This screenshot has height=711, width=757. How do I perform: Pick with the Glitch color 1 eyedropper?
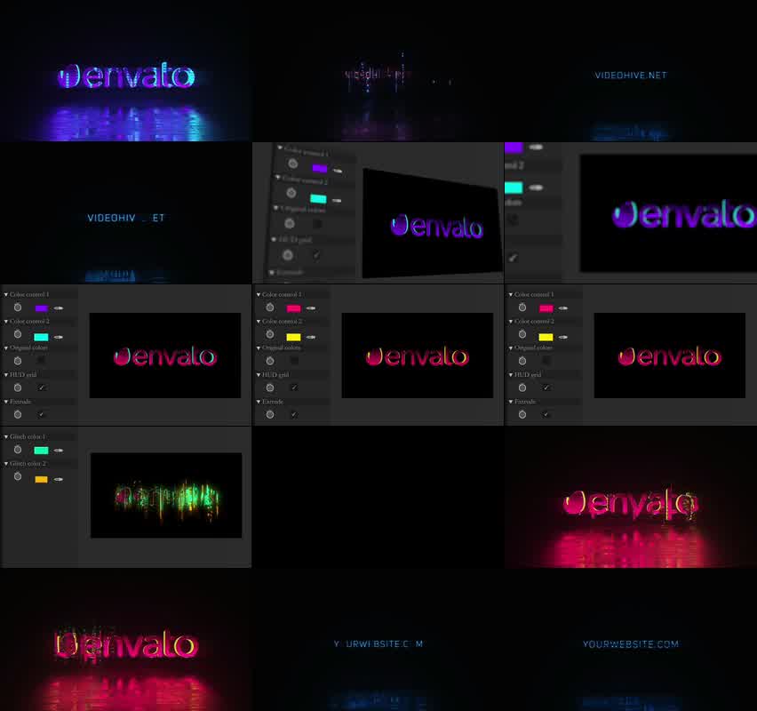[x=59, y=451]
